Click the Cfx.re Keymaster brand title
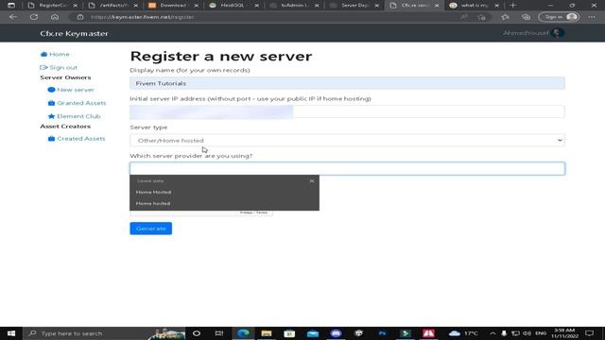Screen dimensions: 605x340 point(74,34)
